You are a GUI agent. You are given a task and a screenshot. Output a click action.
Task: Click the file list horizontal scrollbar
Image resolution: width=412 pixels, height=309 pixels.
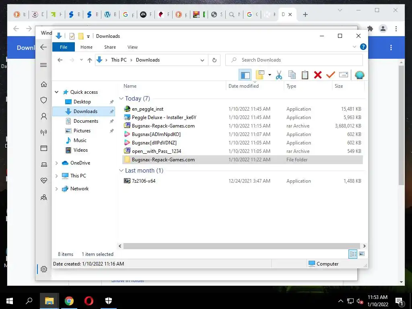tap(241, 246)
